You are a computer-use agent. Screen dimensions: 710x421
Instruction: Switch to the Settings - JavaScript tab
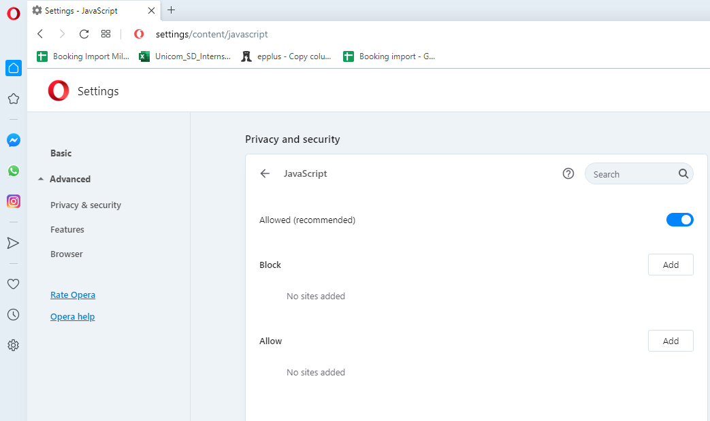88,10
